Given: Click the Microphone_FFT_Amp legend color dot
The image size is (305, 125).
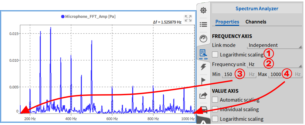Looking at the screenshot, I should point(63,17).
